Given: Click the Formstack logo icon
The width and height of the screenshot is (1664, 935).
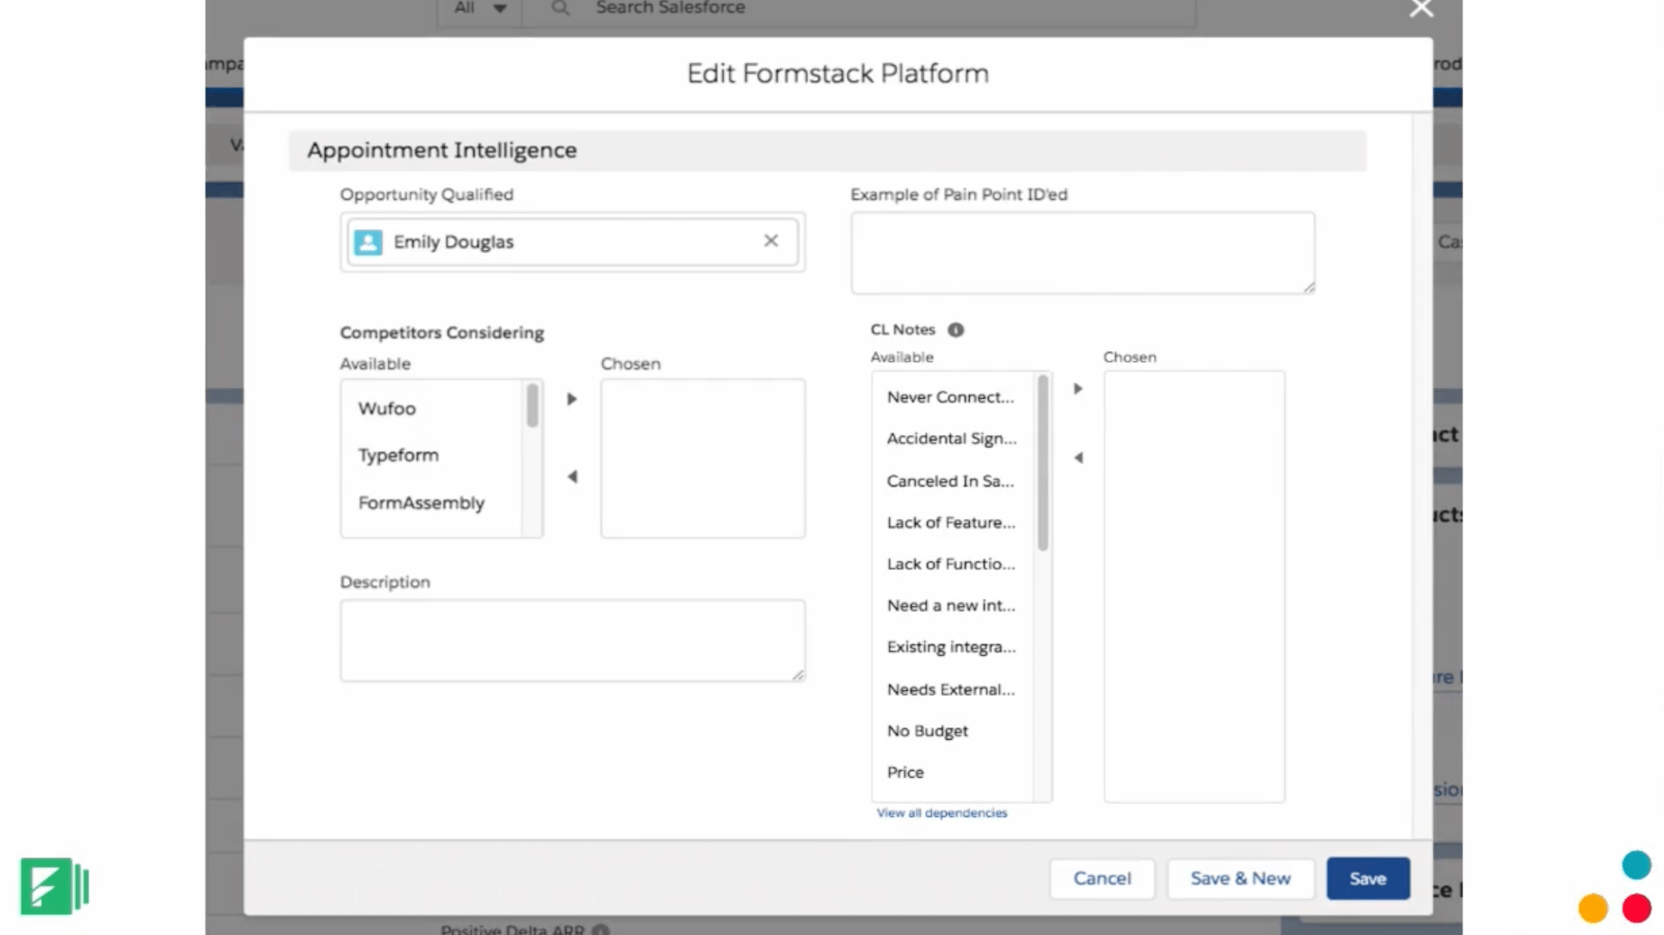Looking at the screenshot, I should click(x=55, y=885).
